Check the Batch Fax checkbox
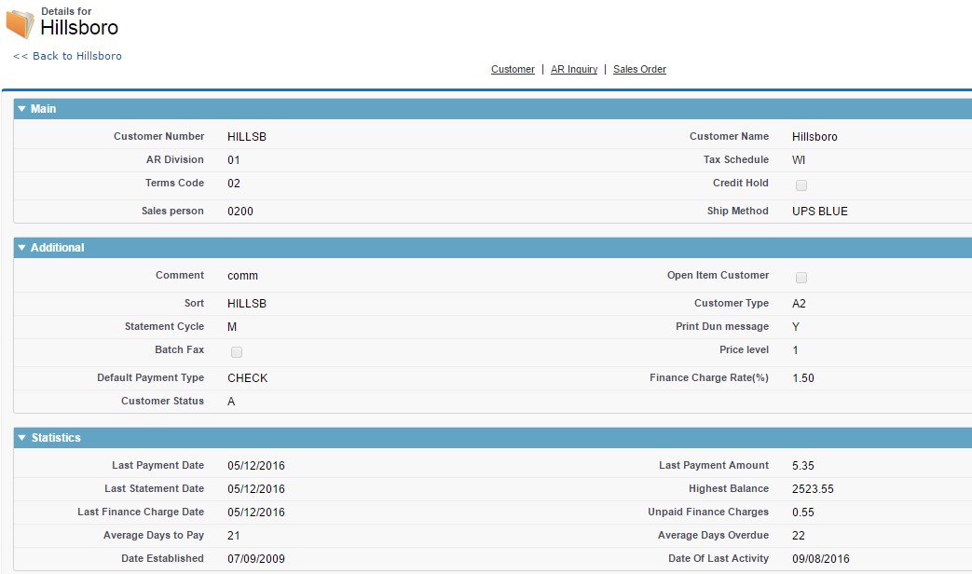The height and width of the screenshot is (574, 972). [x=237, y=351]
